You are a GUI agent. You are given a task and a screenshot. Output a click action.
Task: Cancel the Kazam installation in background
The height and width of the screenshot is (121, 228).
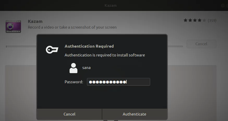point(201,44)
